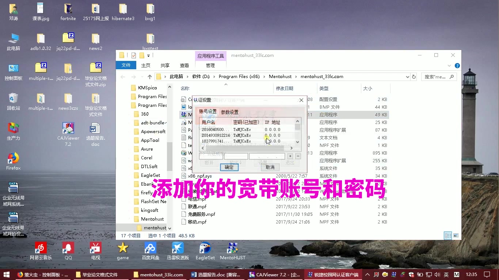Add an account with the plus button
This screenshot has width=499, height=280.
point(290,156)
